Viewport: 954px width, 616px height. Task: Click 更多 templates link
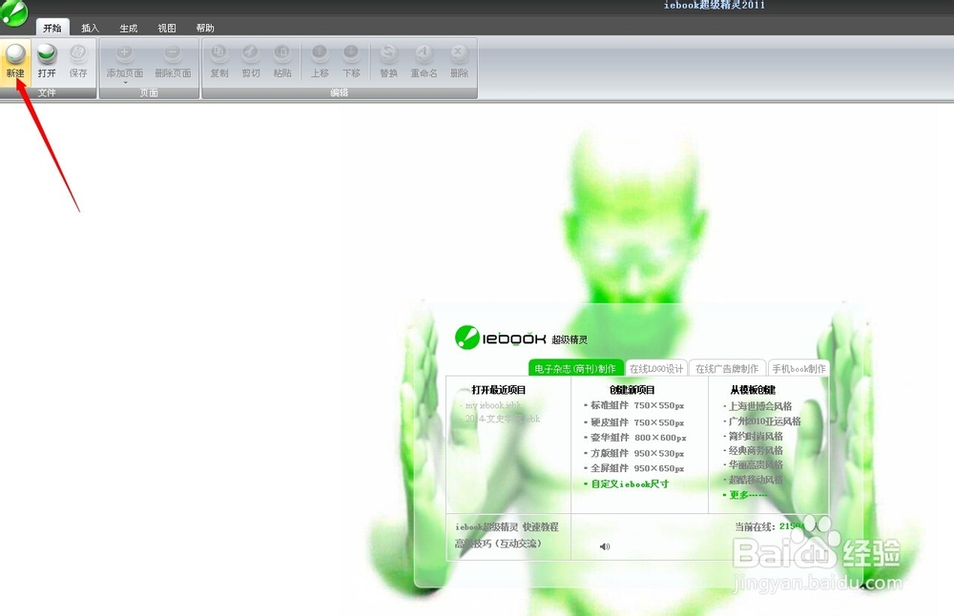pos(748,494)
